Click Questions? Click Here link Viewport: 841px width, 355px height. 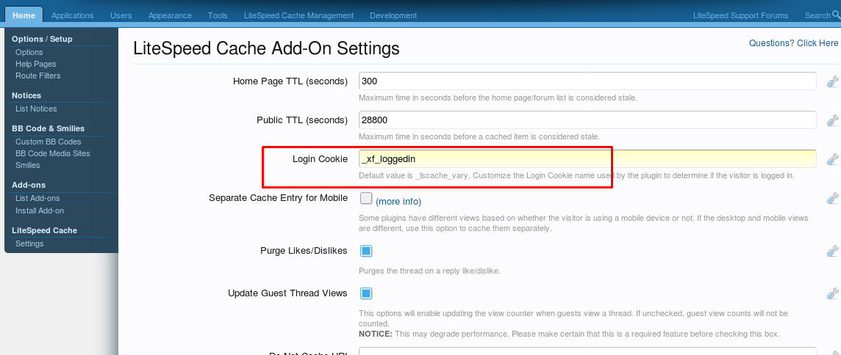[793, 43]
